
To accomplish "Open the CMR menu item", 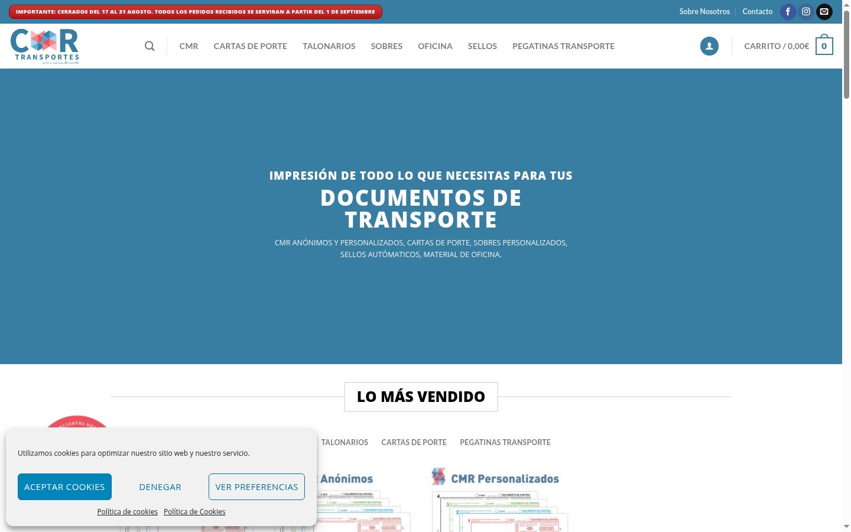I will click(189, 46).
